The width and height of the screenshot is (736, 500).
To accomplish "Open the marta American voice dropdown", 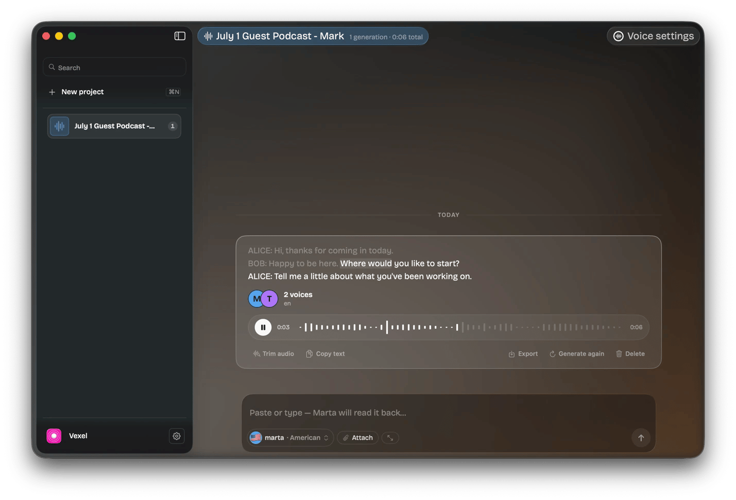I will 290,438.
